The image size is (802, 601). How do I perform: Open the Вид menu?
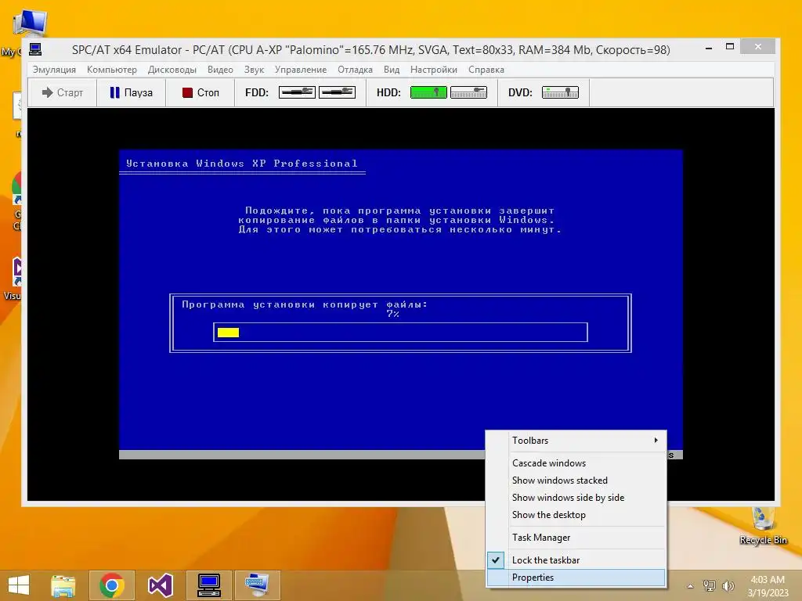point(392,70)
